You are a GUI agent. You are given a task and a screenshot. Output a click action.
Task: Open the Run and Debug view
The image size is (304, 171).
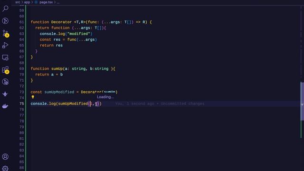(5, 46)
